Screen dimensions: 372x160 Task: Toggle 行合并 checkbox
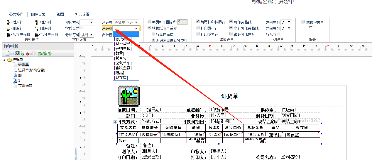[x=278, y=34]
